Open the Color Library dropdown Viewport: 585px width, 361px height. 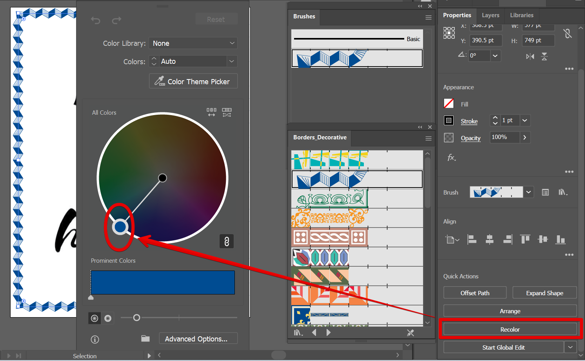pyautogui.click(x=193, y=43)
